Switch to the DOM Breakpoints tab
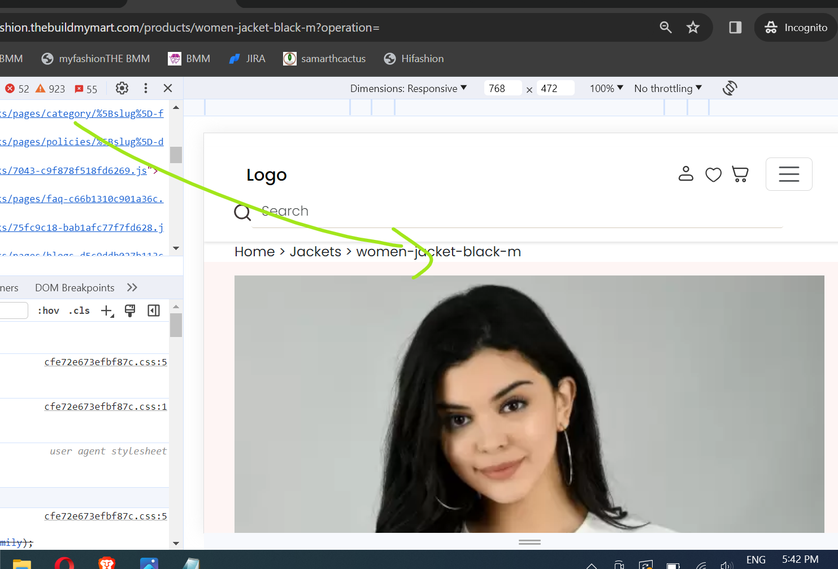This screenshot has width=838, height=569. (x=75, y=288)
